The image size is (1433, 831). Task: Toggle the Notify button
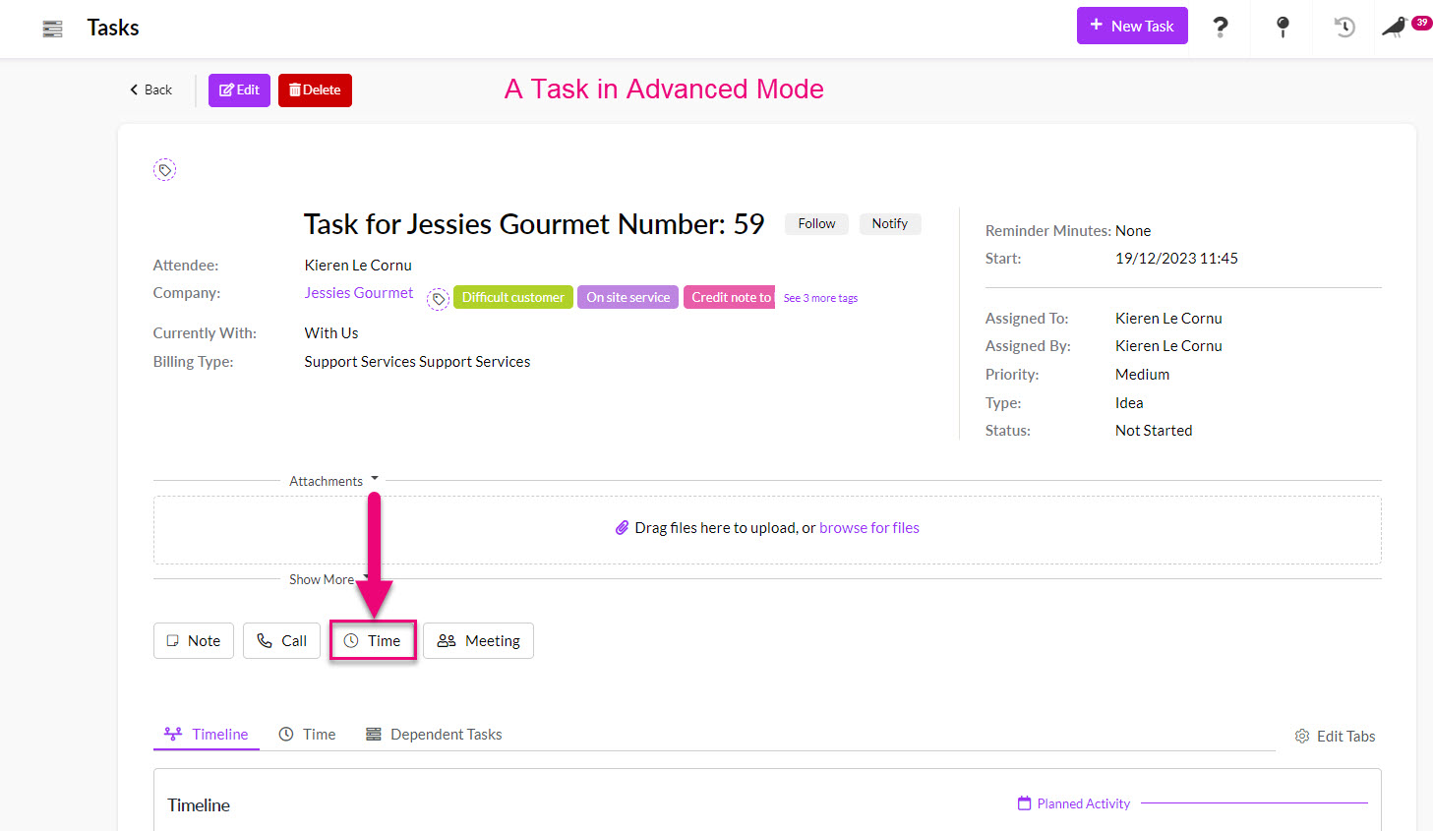pos(889,224)
